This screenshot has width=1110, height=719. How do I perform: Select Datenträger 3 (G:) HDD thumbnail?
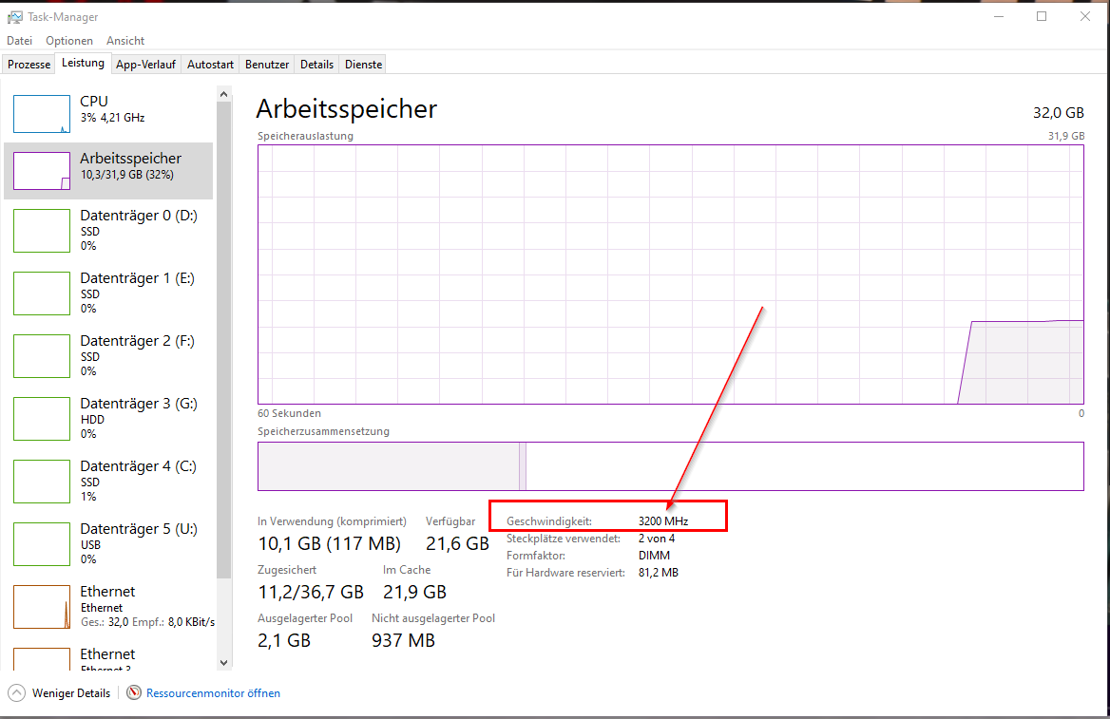pos(42,419)
